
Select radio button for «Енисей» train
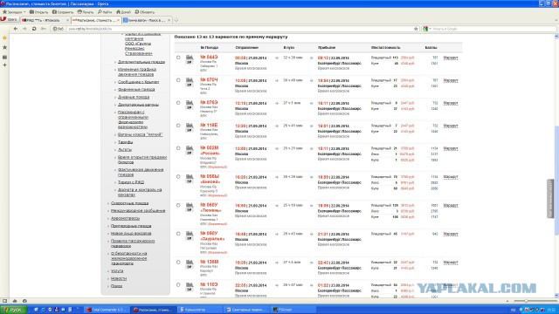tap(178, 176)
